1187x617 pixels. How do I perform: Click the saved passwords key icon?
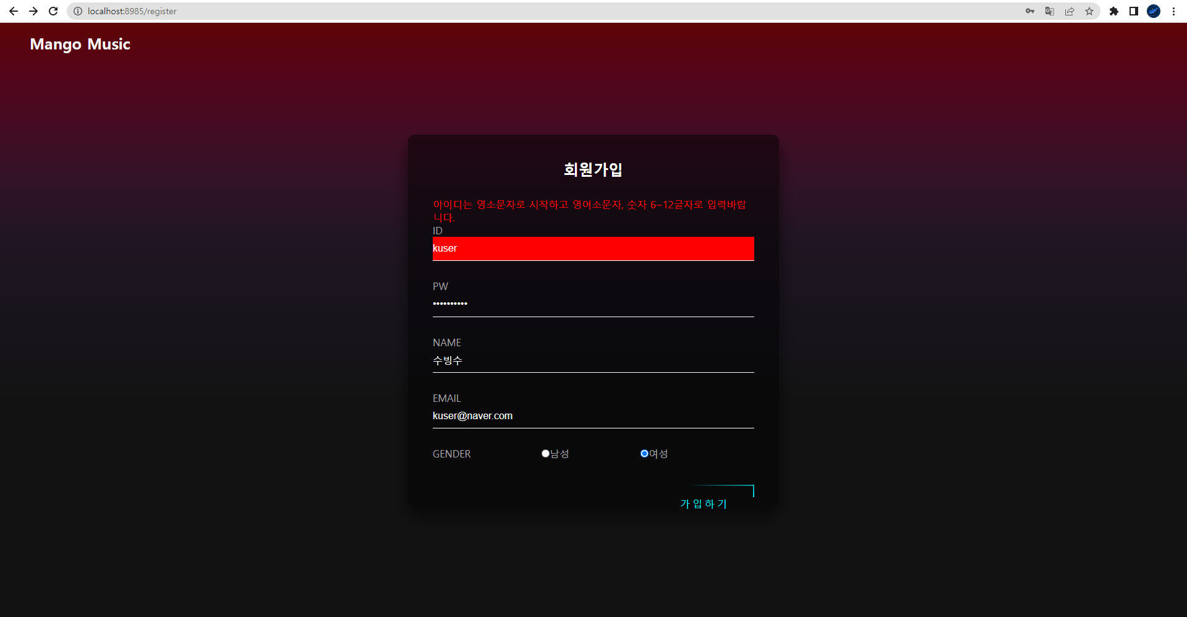[x=1030, y=11]
